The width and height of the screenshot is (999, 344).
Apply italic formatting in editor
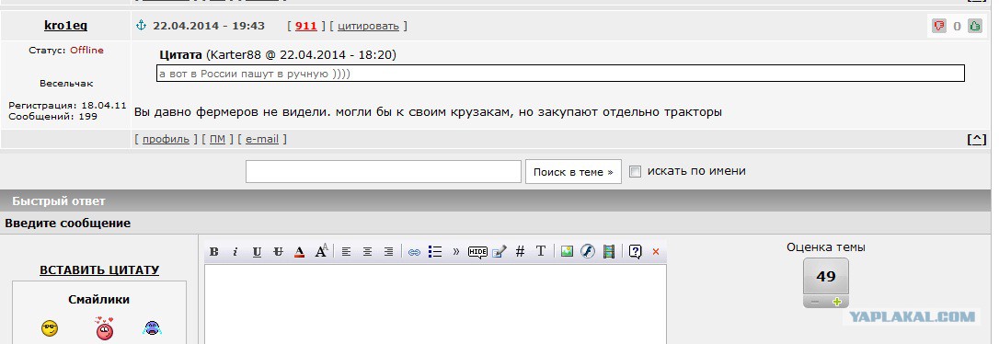(235, 252)
